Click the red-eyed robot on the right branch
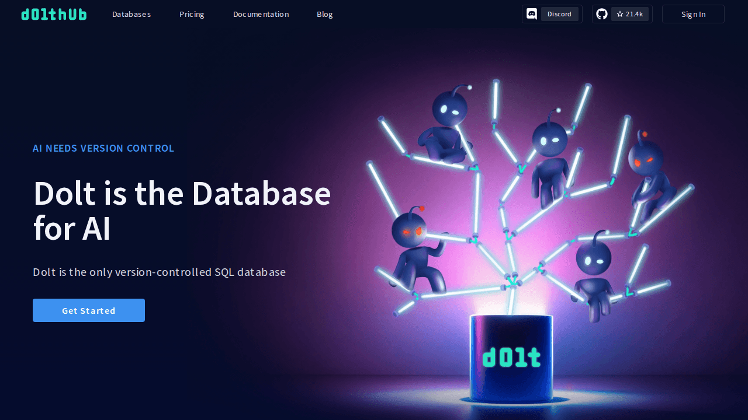This screenshot has height=420, width=748. [x=647, y=175]
